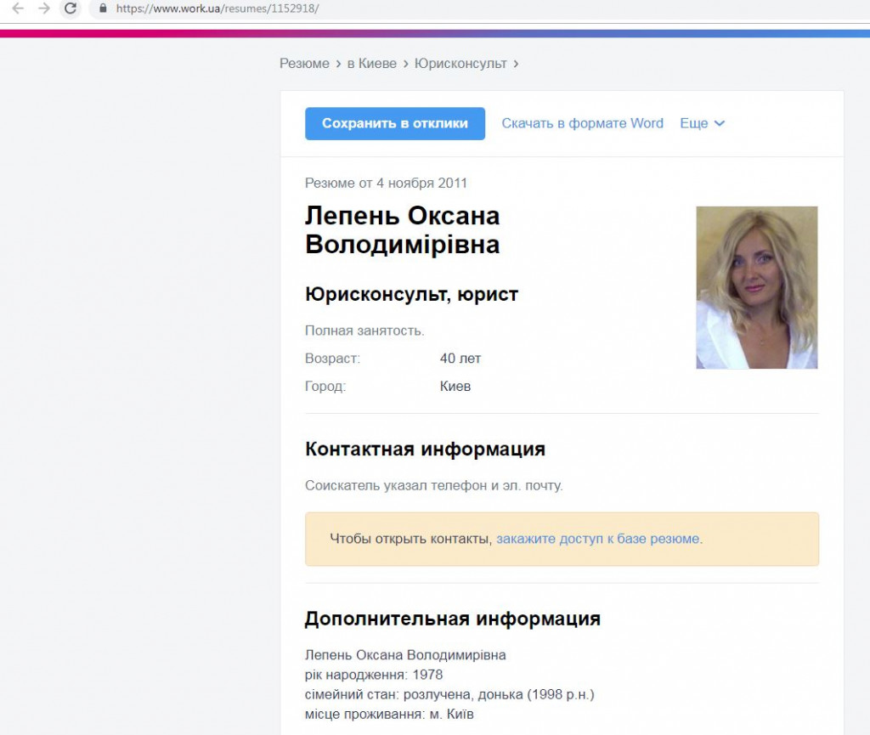
Task: Click the name heading Лепень Оксана Володимирівна
Action: click(x=402, y=230)
